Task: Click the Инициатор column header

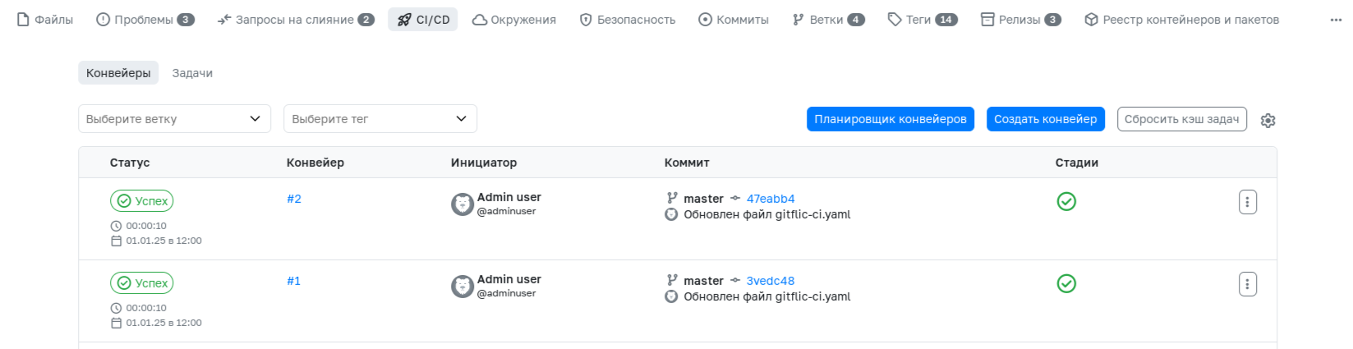Action: (484, 163)
